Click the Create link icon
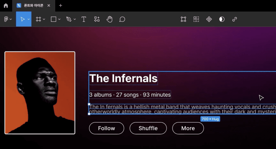Image resolution: width=276 pixels, height=149 pixels. (235, 19)
